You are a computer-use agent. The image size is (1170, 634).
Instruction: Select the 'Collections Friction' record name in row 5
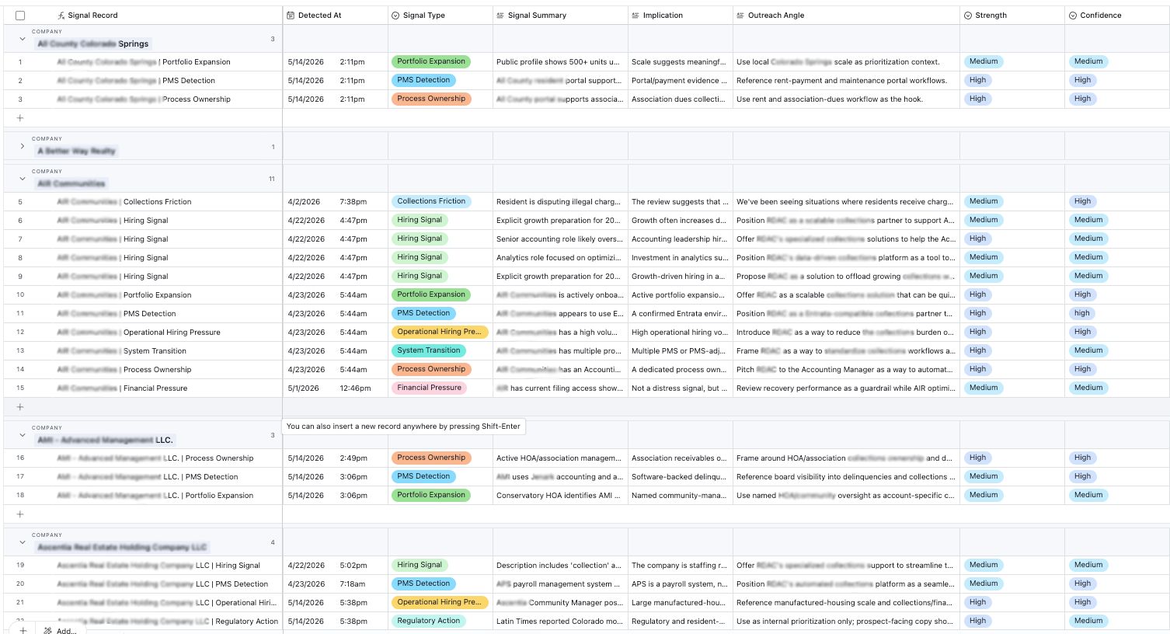(x=157, y=202)
